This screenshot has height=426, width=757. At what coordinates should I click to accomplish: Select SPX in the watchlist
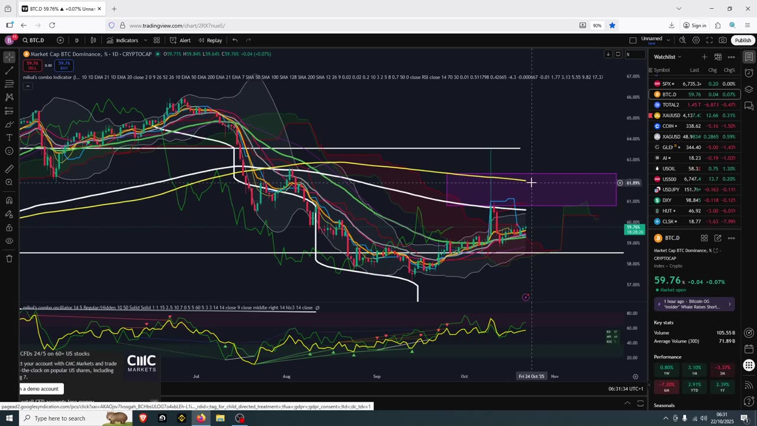tap(694, 84)
